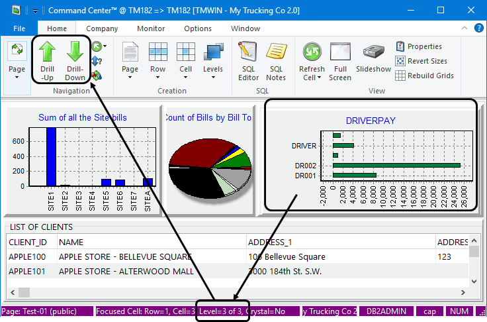Open SQL Notes
Viewport: 487px width, 322px height.
tap(276, 62)
